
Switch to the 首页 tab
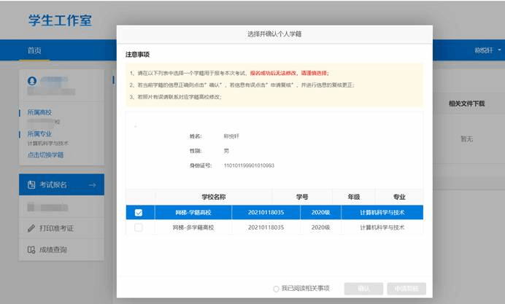pyautogui.click(x=34, y=50)
